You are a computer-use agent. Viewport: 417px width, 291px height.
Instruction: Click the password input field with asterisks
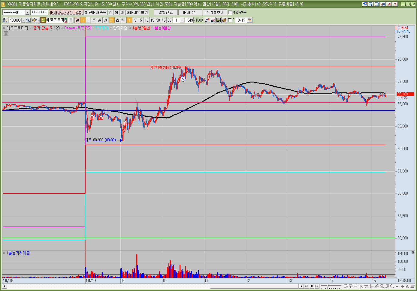pos(39,12)
